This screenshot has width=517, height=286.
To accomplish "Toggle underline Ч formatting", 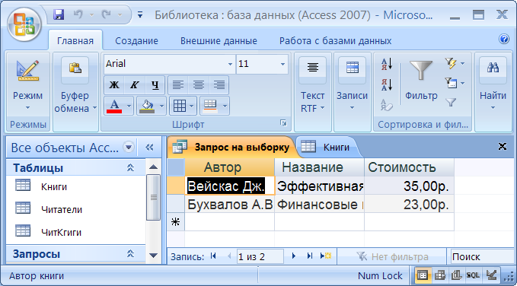I will 155,85.
